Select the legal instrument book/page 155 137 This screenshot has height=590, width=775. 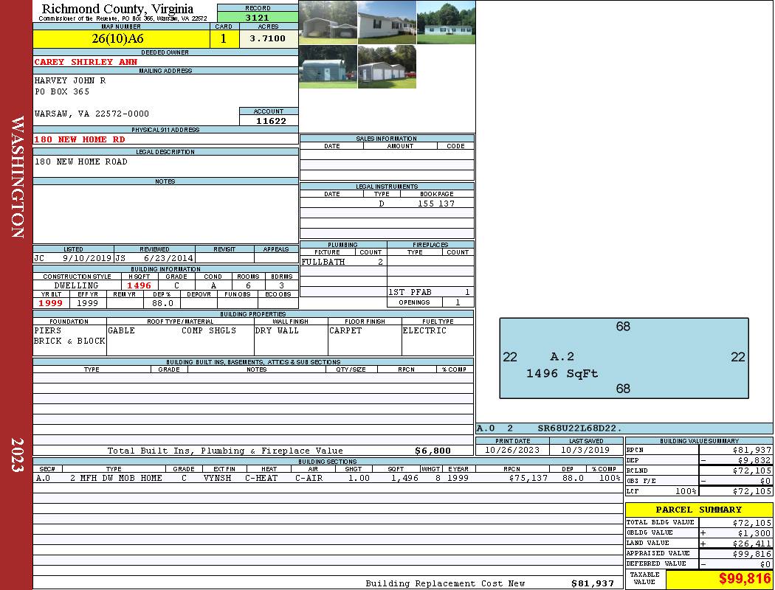tap(436, 204)
